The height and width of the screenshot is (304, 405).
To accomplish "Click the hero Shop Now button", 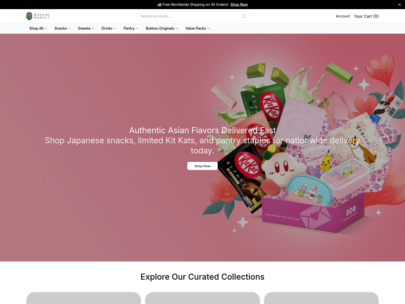I will (202, 166).
